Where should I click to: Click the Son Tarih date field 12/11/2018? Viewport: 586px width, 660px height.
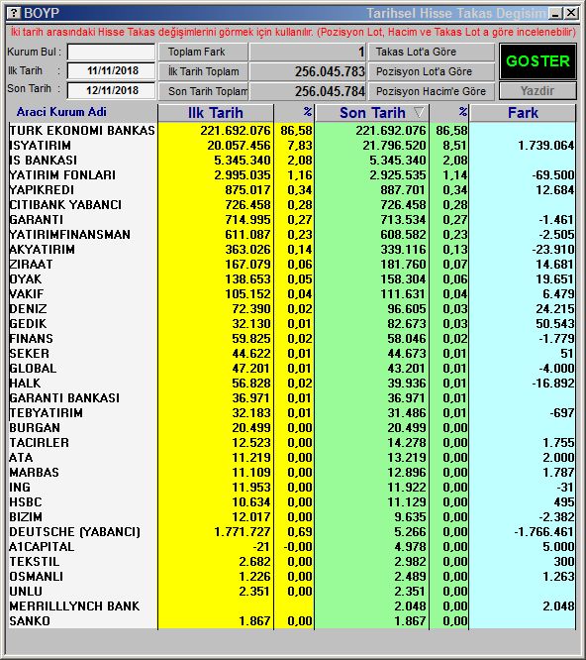pos(112,90)
